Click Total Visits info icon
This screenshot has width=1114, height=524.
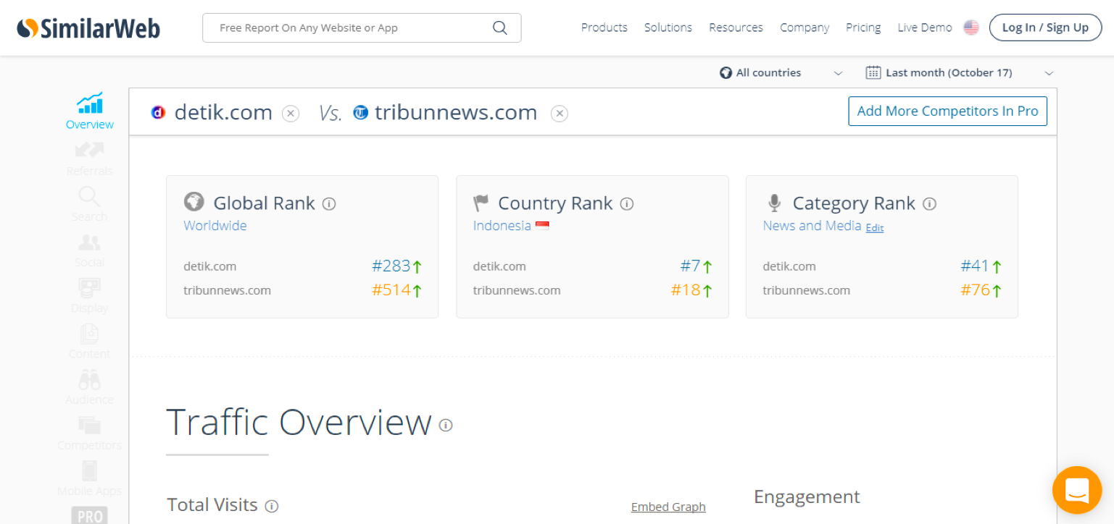pos(272,506)
